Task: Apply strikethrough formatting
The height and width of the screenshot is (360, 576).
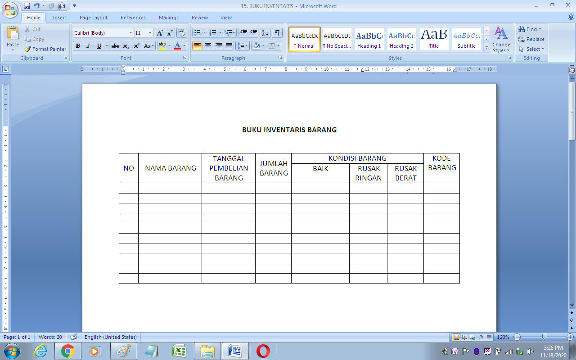Action: 115,46
